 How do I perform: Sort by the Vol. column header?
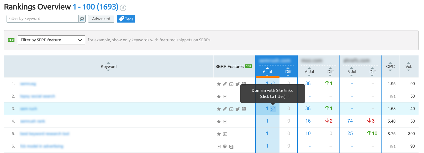(x=408, y=67)
